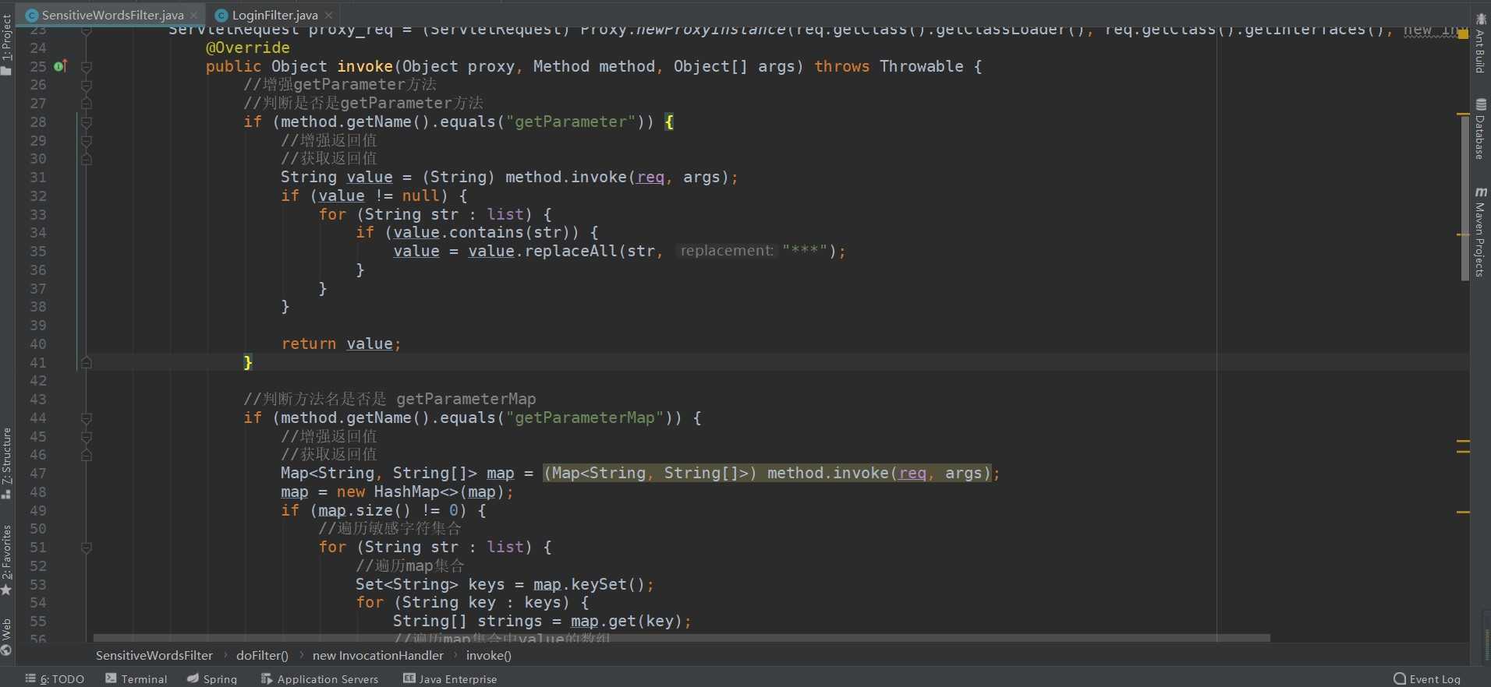1491x687 pixels.
Task: Click 'return' keyword on line 40
Action: tap(309, 344)
